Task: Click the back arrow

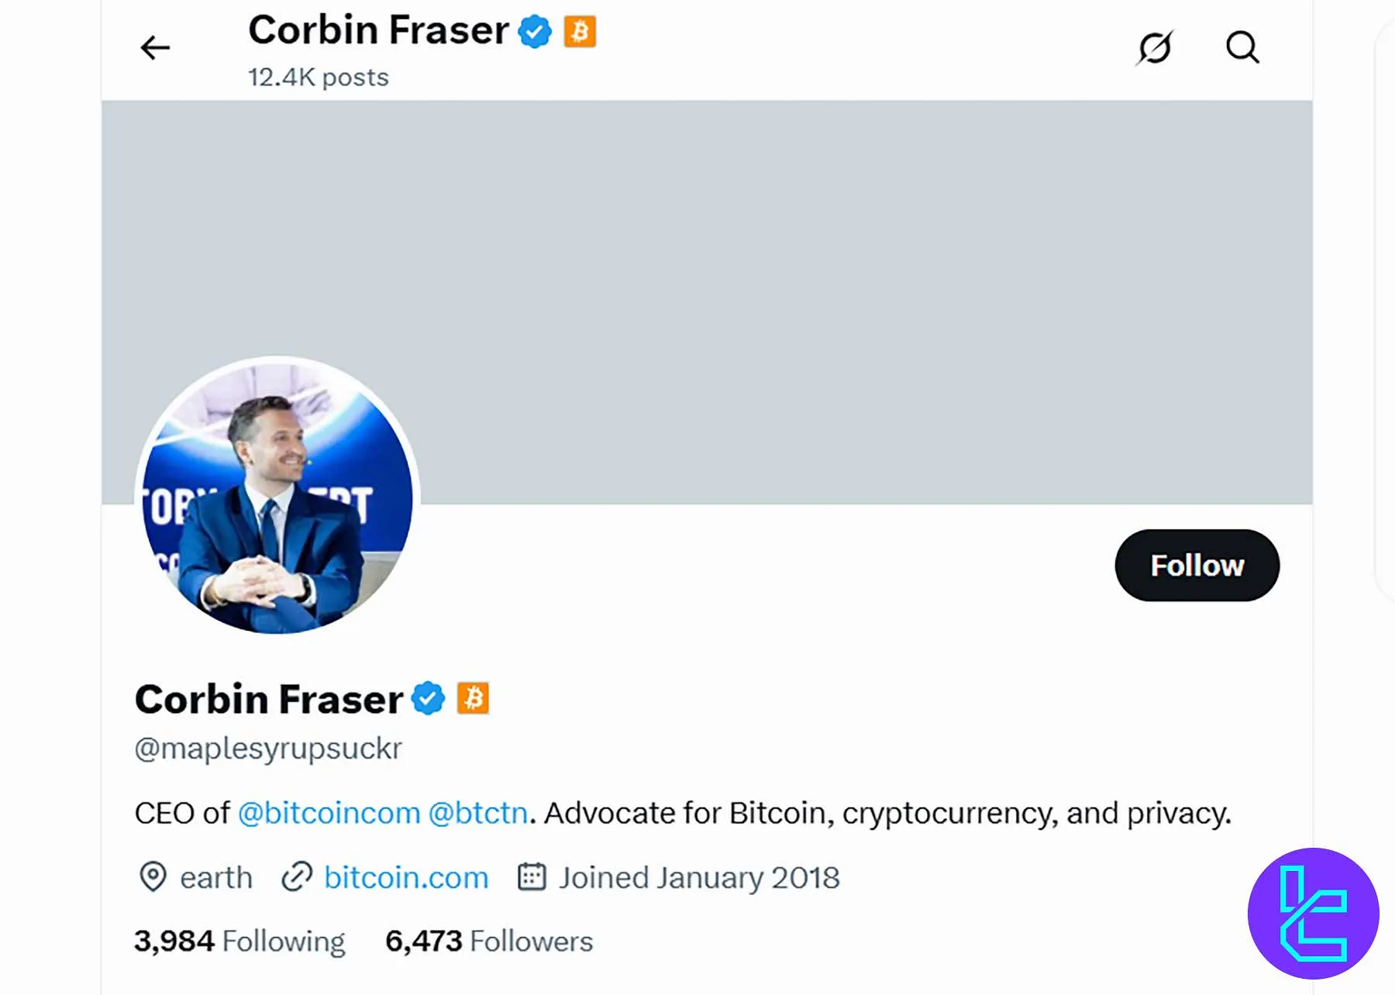Action: pos(155,48)
